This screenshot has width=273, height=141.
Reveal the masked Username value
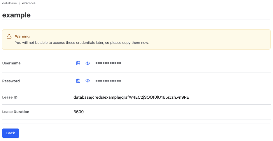87,63
